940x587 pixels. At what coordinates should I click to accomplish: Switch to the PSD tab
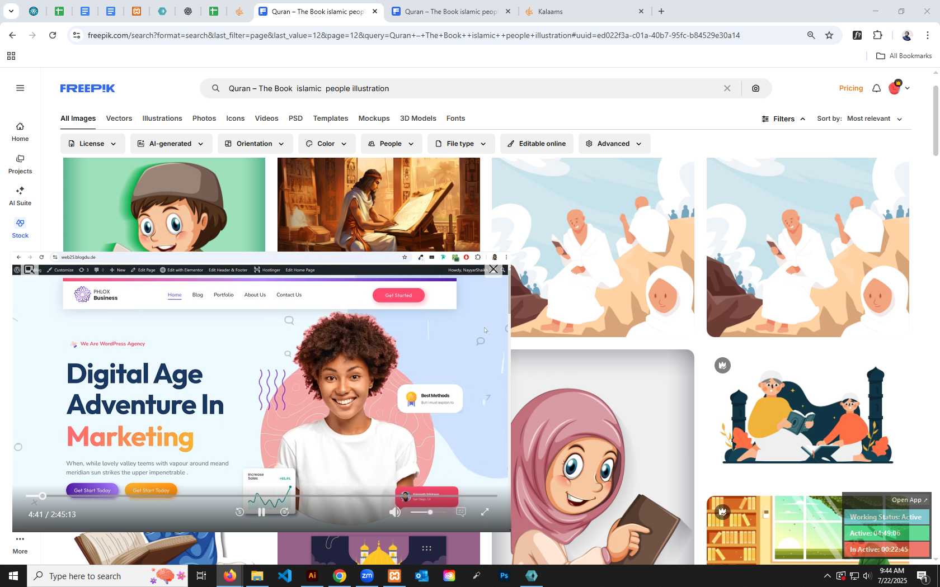pyautogui.click(x=295, y=119)
